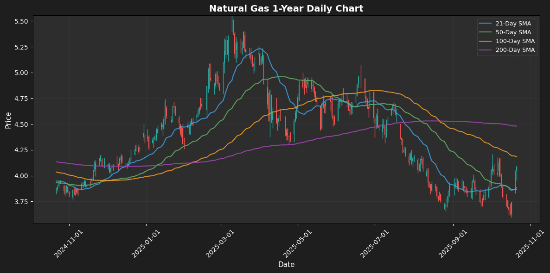Click the green line swatch in the legend
The image size is (550, 273).
(x=486, y=32)
